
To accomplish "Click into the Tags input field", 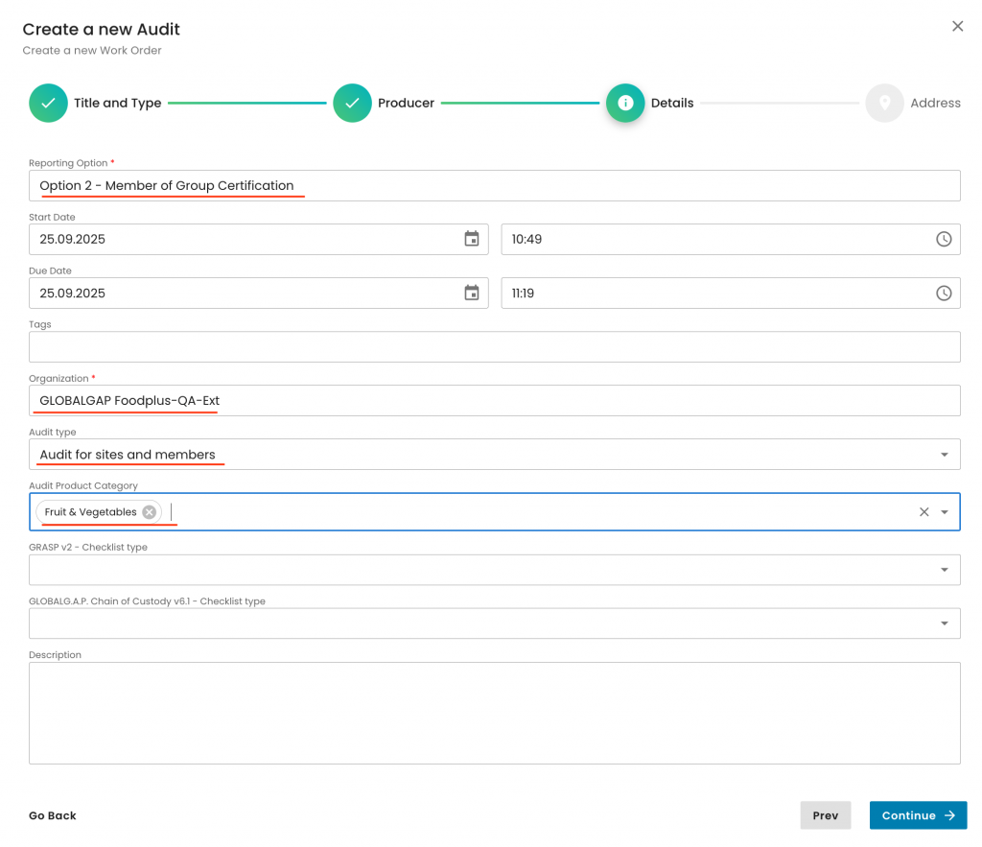I will point(494,347).
